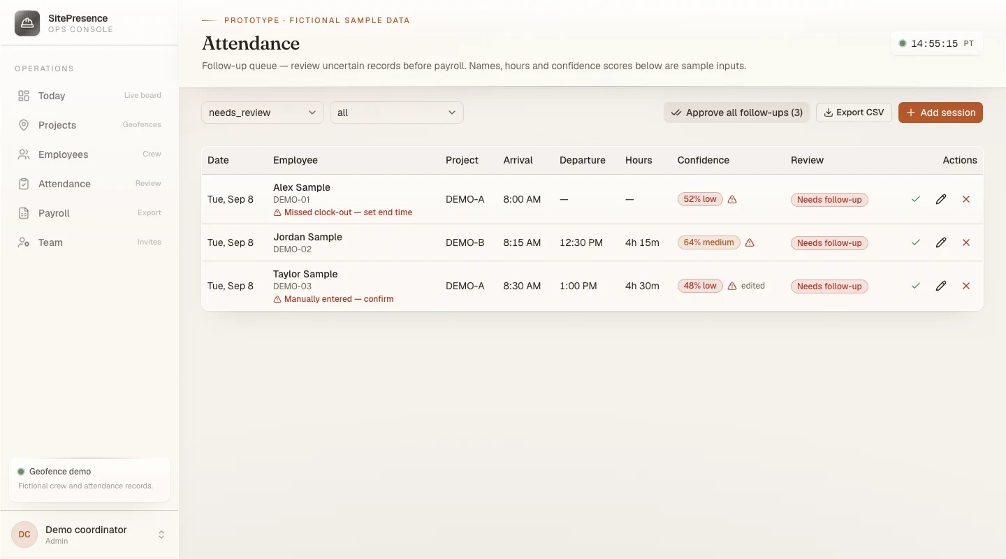
Task: Click the Projects map-pin icon
Action: [x=24, y=125]
